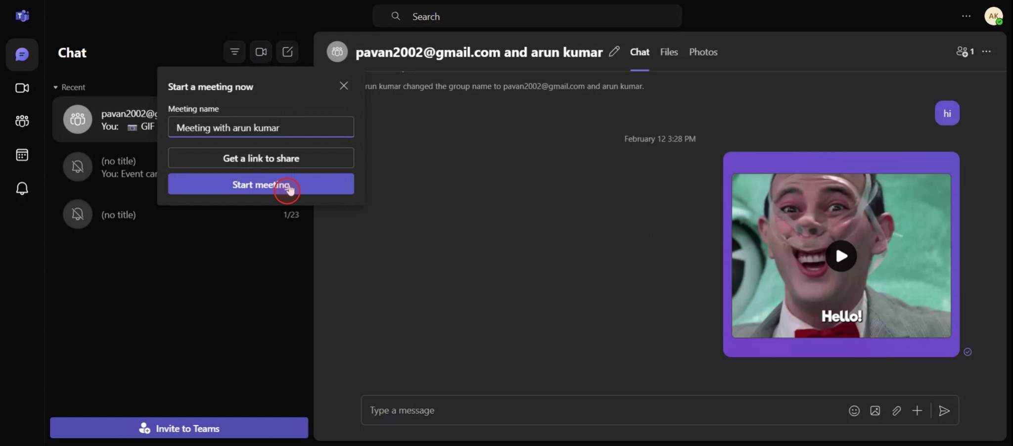1013x446 pixels.
Task: Open the settings and more menu
Action: click(966, 16)
